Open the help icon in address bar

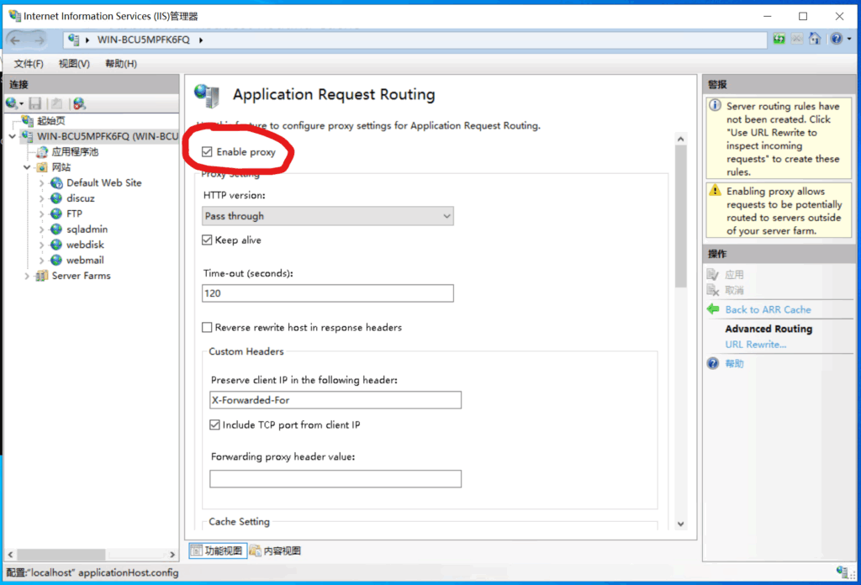[836, 39]
